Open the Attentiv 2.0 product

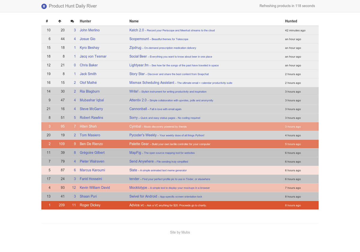coord(138,100)
